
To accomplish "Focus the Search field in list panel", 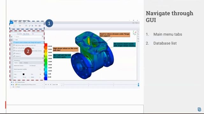I will click(x=27, y=37).
